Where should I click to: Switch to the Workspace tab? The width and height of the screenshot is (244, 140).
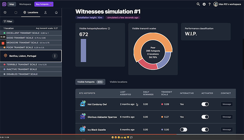click(25, 4)
